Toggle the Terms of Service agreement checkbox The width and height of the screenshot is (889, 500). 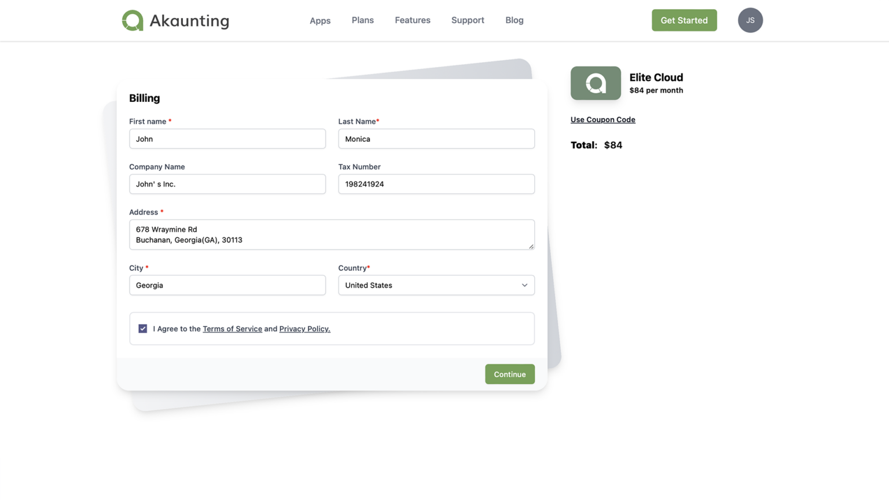tap(142, 329)
